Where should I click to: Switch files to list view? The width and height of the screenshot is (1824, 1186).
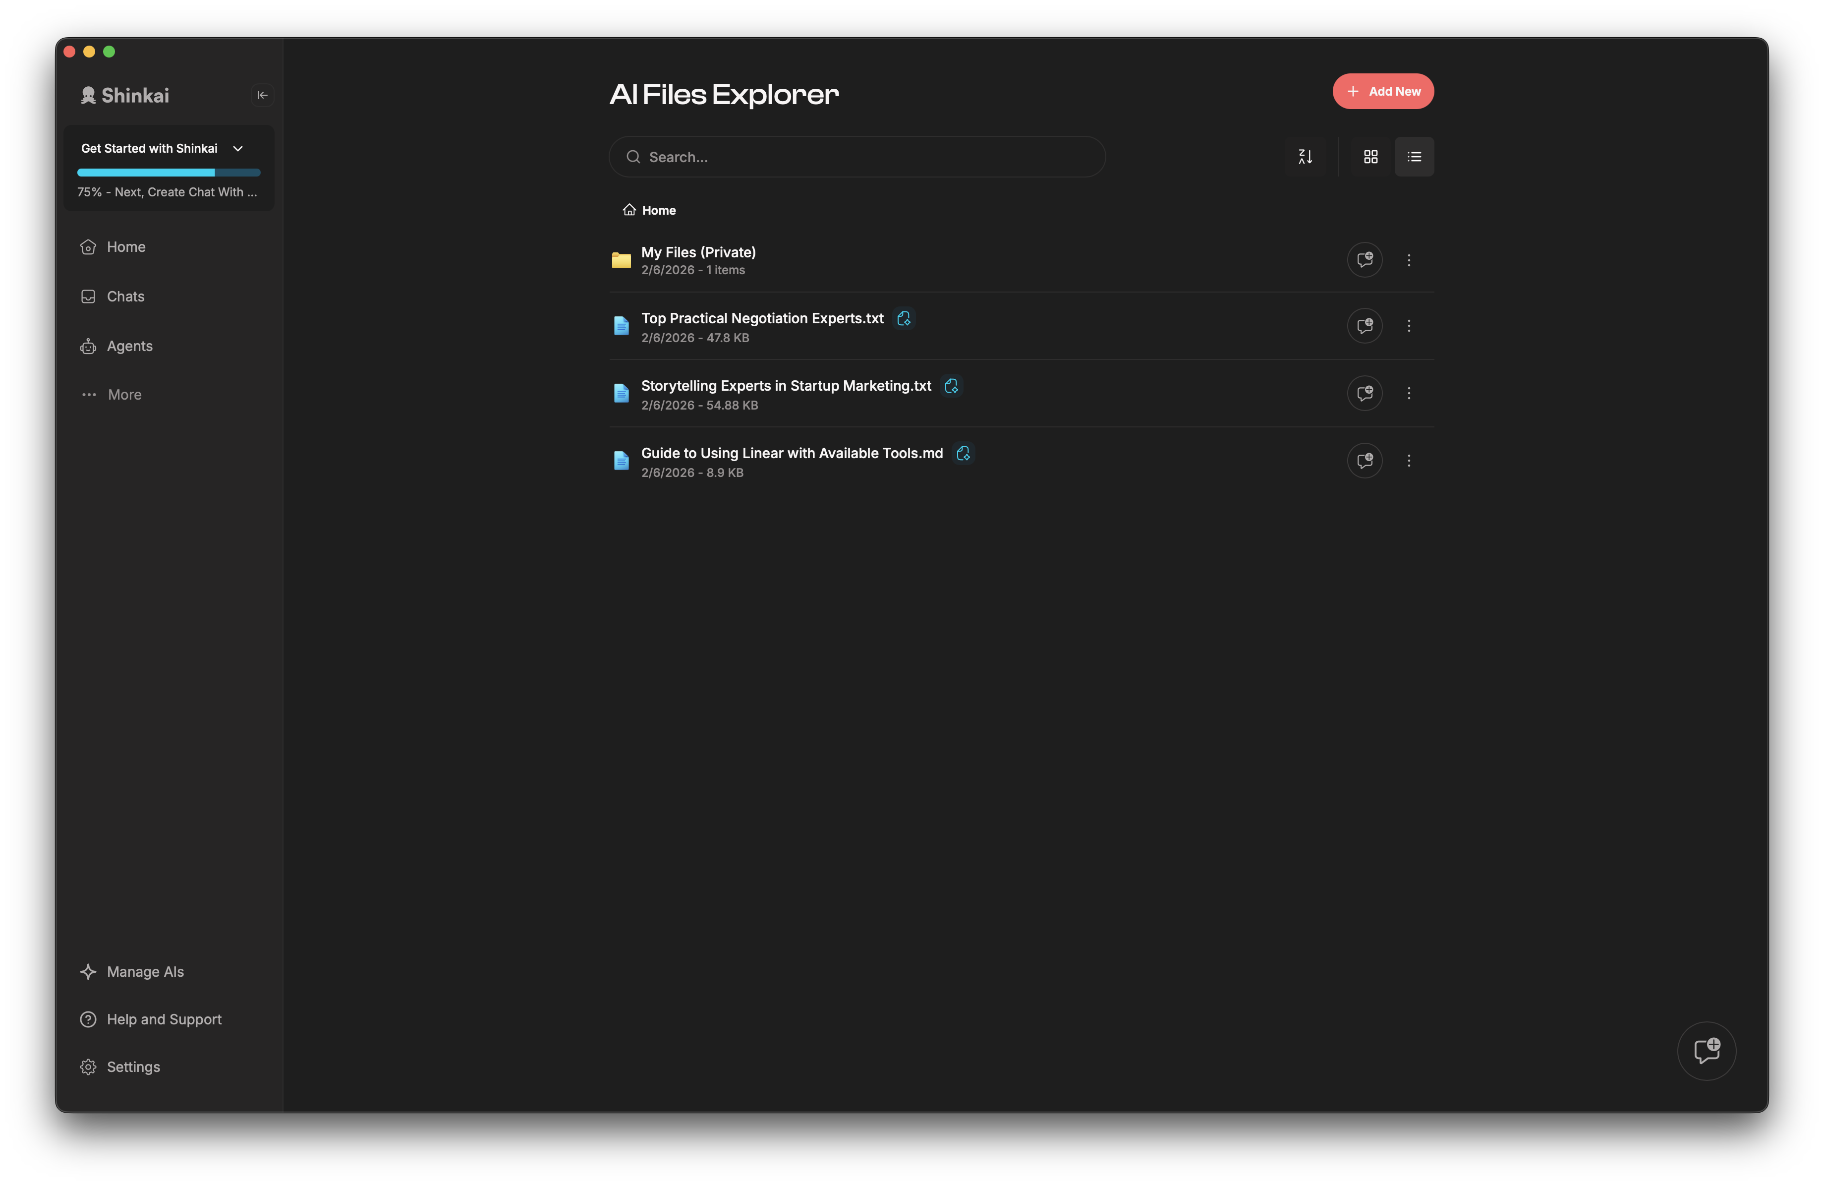[1414, 156]
